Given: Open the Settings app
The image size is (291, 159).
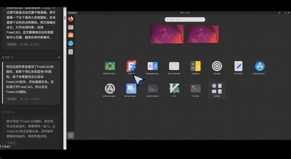Looking at the screenshot, I should coord(217,66).
